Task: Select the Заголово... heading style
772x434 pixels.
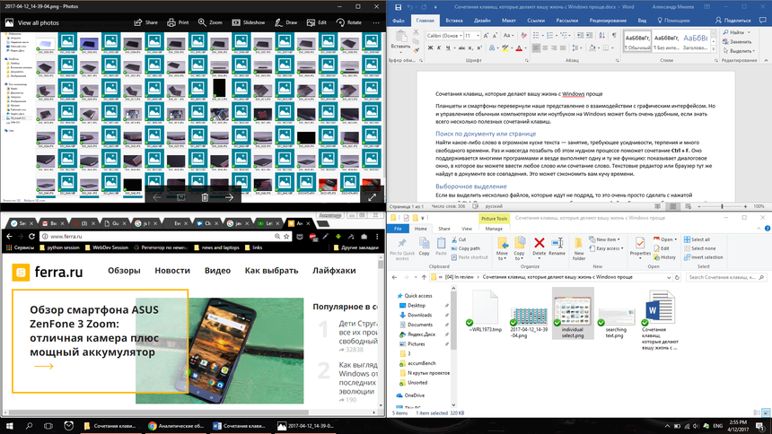Action: (x=695, y=41)
